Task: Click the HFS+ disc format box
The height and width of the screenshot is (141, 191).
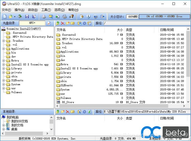Action: click(x=32, y=23)
